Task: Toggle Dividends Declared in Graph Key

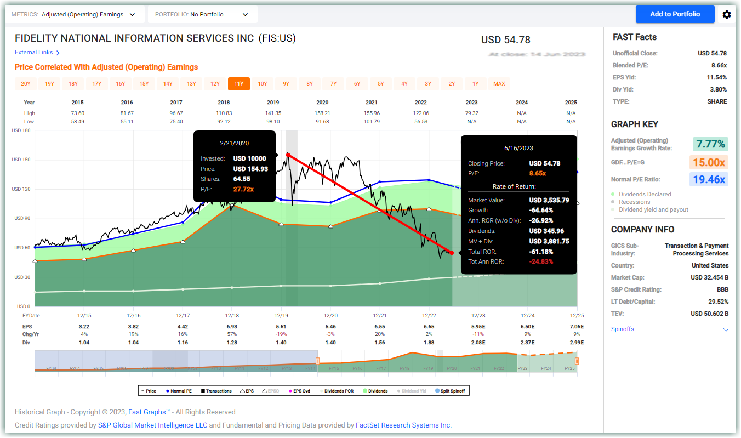Action: (x=641, y=194)
